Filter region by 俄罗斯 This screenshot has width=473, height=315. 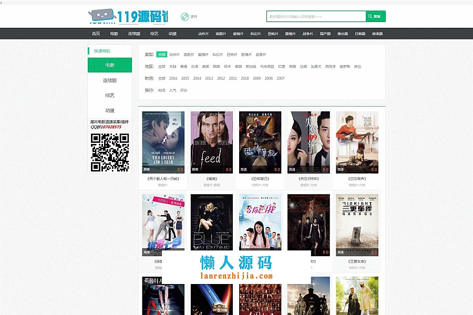tap(345, 67)
